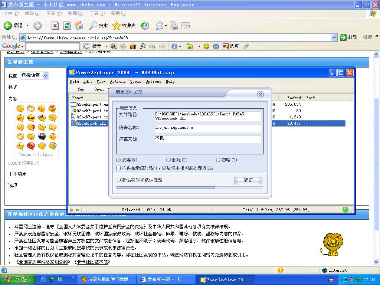Image resolution: width=380 pixels, height=285 pixels.
Task: Click the countdown progress bar in Rising dialog
Action: 190,187
